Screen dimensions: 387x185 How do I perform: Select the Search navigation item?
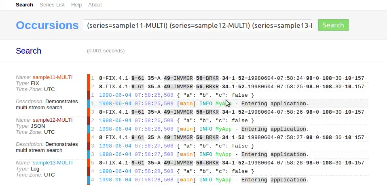pyautogui.click(x=24, y=5)
